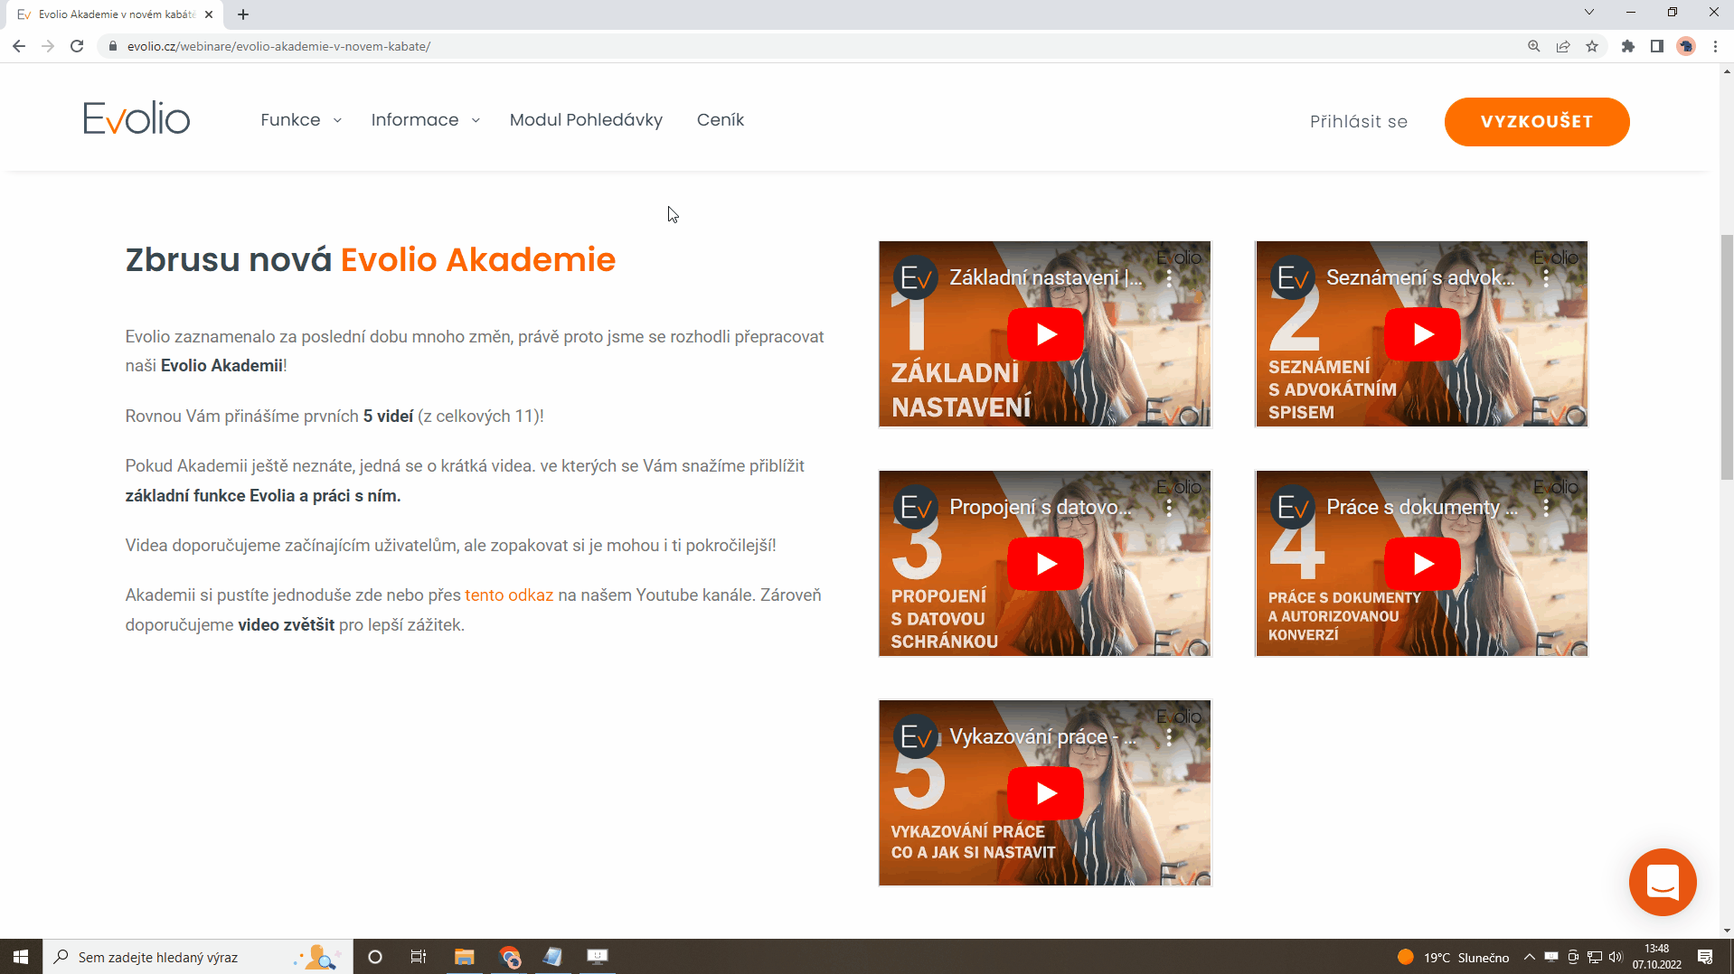
Task: Click the Evolio logo in header
Action: click(x=137, y=119)
